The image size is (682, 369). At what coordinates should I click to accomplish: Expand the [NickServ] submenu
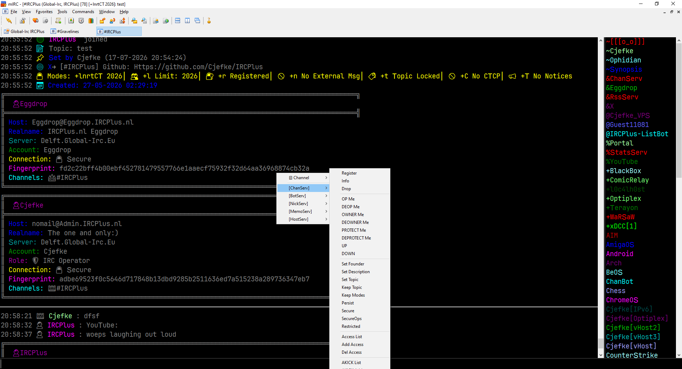[x=303, y=204]
